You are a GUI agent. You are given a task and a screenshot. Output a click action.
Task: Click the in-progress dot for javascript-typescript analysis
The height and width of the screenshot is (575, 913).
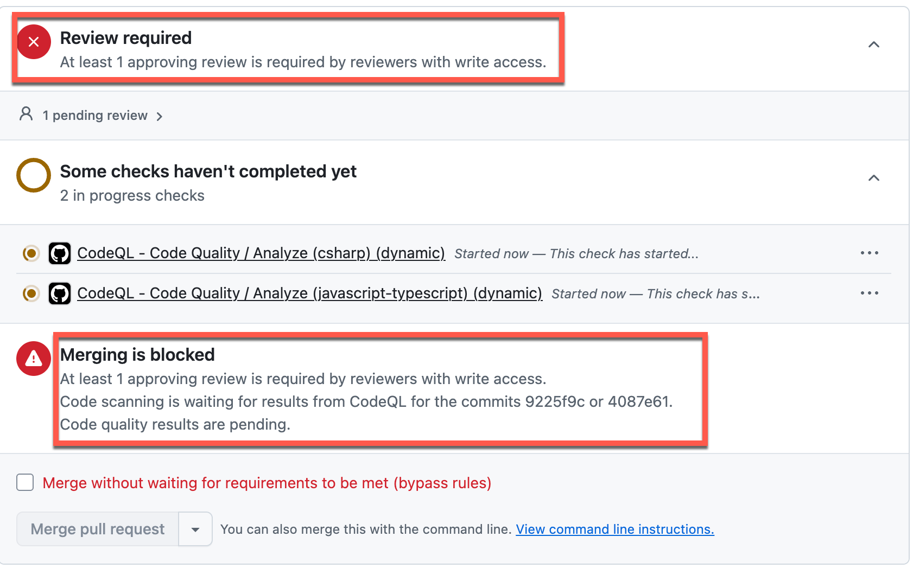point(31,293)
